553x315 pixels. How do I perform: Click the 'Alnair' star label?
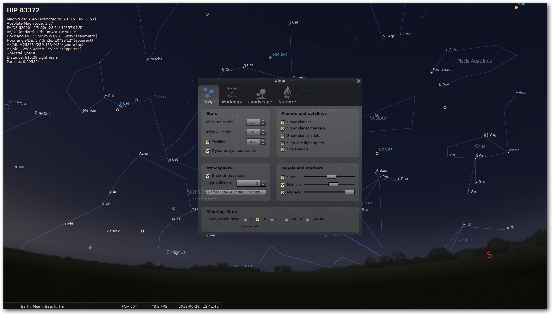point(514,150)
